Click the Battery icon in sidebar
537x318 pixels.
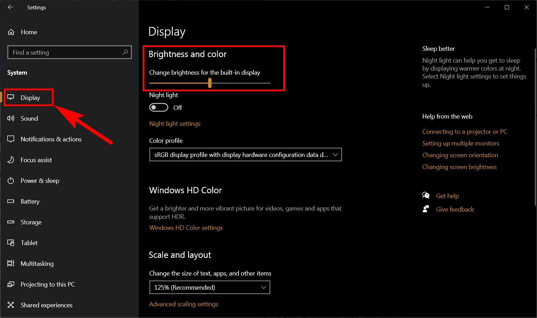11,201
